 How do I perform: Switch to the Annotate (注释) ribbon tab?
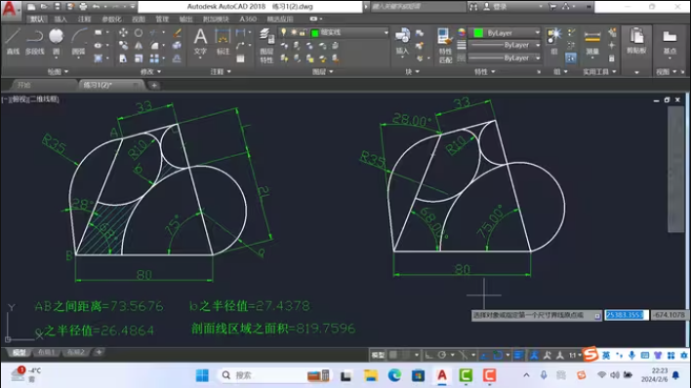click(84, 19)
